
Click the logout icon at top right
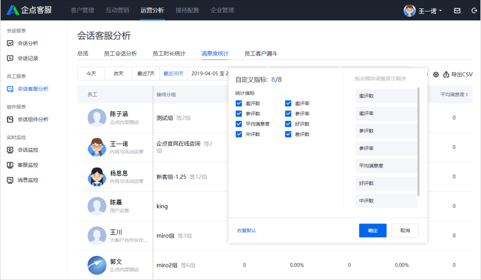(474, 11)
